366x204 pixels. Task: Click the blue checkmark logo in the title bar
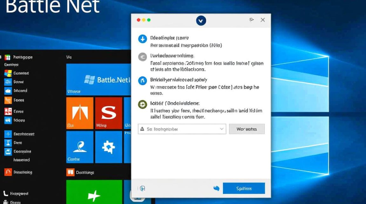point(201,20)
